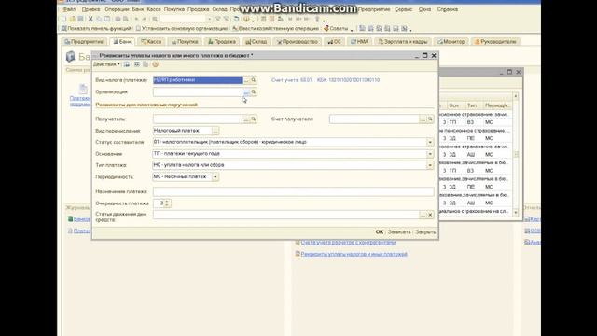Expand Периодичность dropdown arrow
Screen dimensions: 597x336
[x=215, y=177]
